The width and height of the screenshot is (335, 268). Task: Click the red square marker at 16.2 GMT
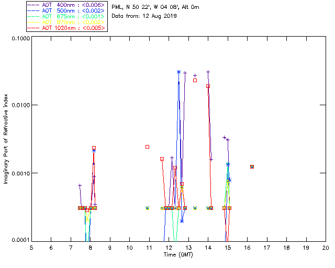tap(252, 166)
